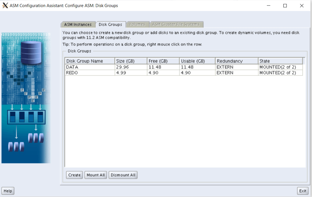The image size is (312, 197).
Task: Exit the ASM Configuration Assistant
Action: point(303,191)
